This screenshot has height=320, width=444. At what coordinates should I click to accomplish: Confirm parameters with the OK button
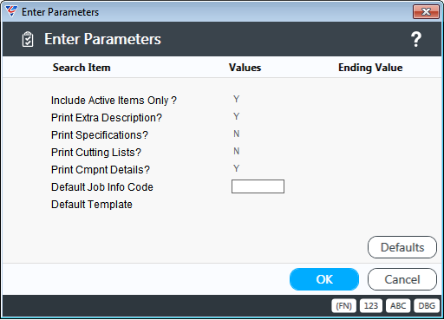pos(324,279)
